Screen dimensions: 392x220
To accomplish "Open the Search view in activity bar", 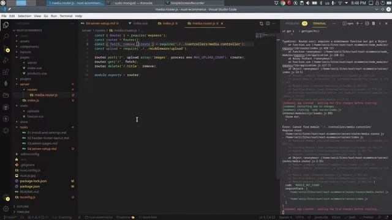I will [x=6, y=37].
